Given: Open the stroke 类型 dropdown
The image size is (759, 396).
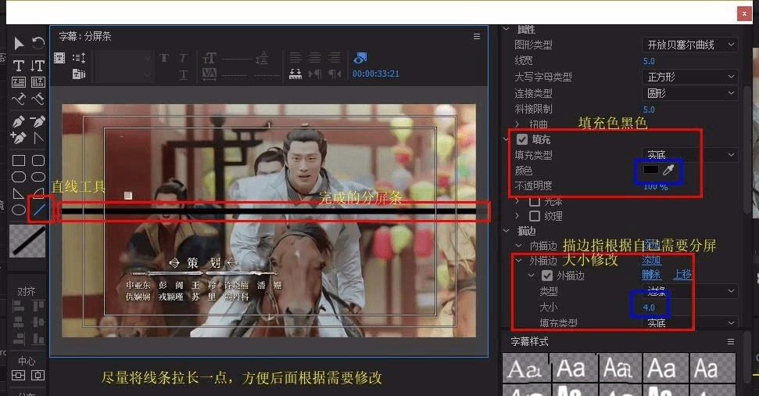Looking at the screenshot, I should click(689, 291).
